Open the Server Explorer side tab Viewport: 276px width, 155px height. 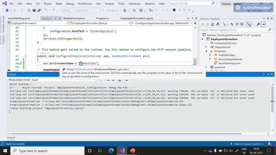[3, 24]
